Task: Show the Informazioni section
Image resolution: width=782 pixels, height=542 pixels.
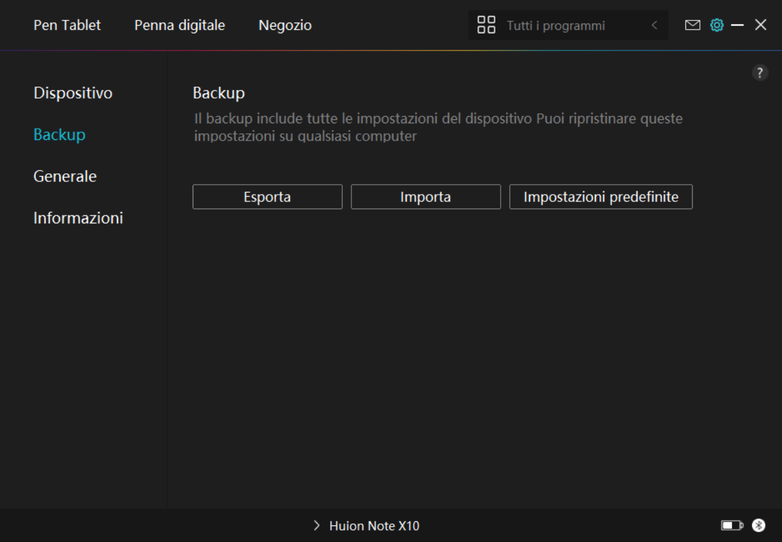Action: [x=78, y=218]
